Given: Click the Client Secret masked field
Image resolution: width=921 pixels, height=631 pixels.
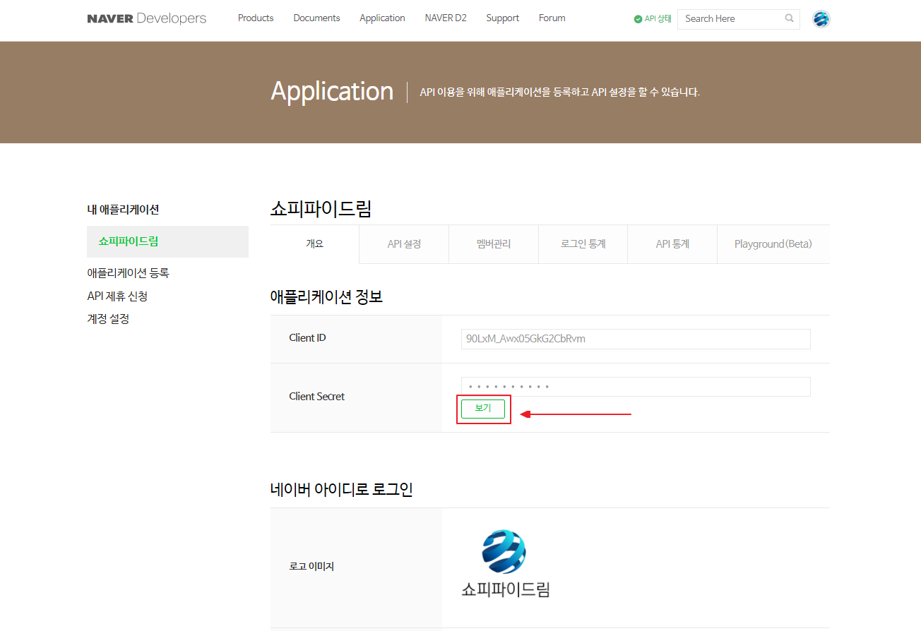Looking at the screenshot, I should click(636, 387).
